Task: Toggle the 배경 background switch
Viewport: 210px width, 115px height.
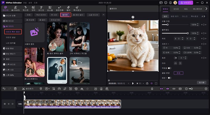Action: click(x=169, y=78)
